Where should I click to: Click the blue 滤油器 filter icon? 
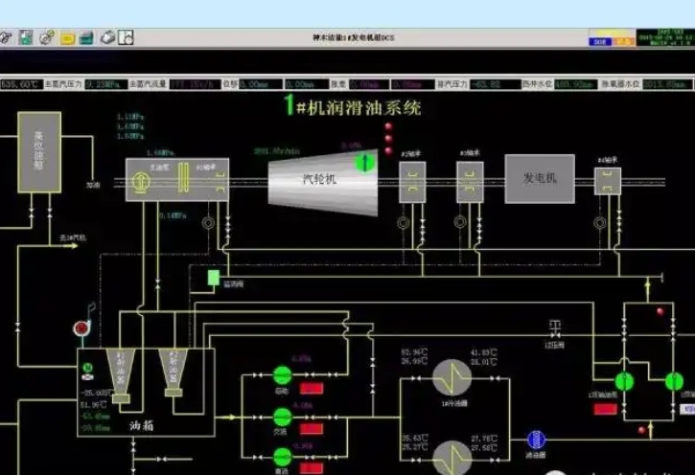click(x=536, y=439)
